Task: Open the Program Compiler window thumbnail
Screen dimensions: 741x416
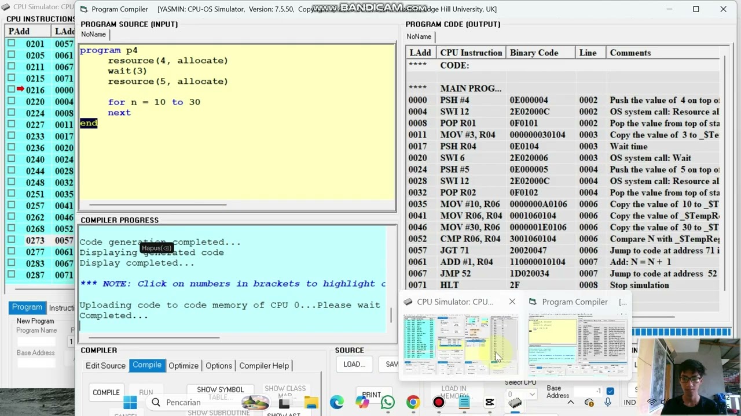Action: (x=577, y=345)
